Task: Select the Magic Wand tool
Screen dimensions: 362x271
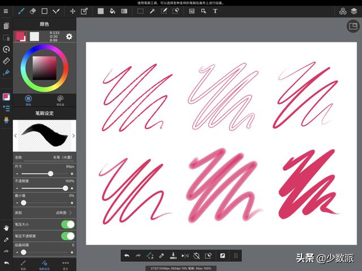Action: [152, 11]
